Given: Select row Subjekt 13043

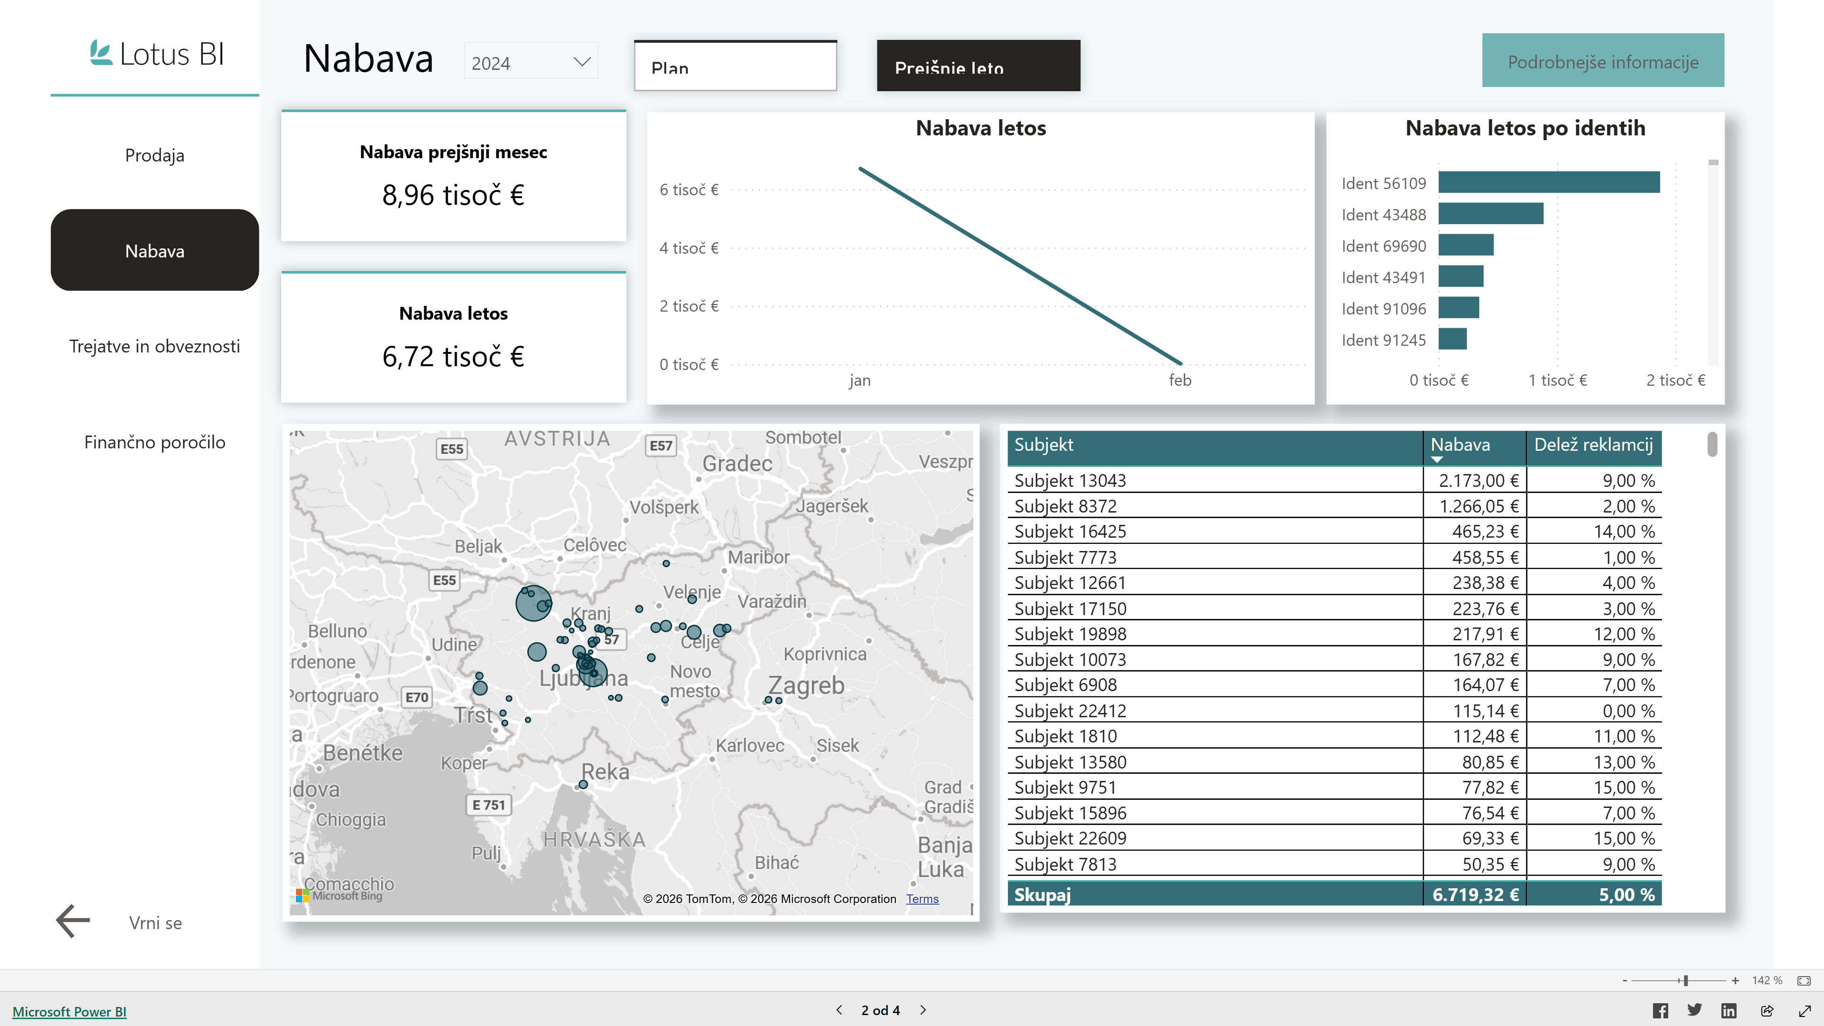Looking at the screenshot, I should click(x=1334, y=480).
